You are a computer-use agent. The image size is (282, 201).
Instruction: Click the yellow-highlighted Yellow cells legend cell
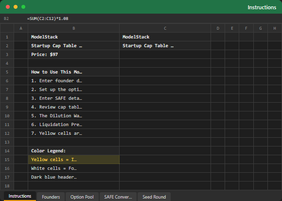coord(74,160)
